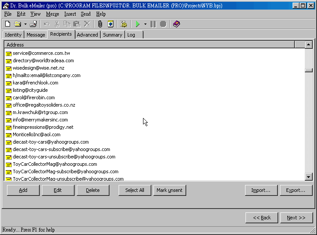Click the scrollbar down arrow
Viewport: 317px width, 235px height.
tap(309, 177)
